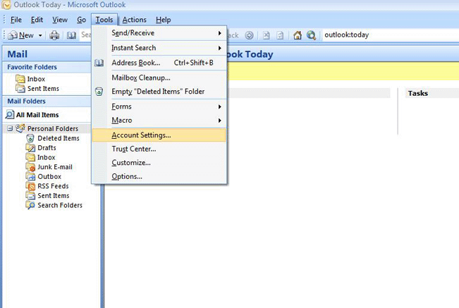The image size is (459, 308).
Task: Open the Edit menu
Action: (37, 20)
